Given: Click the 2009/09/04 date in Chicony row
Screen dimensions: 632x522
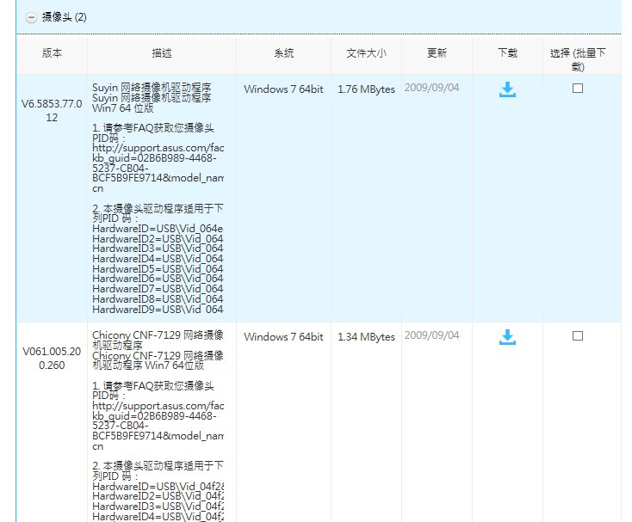Looking at the screenshot, I should 431,335.
